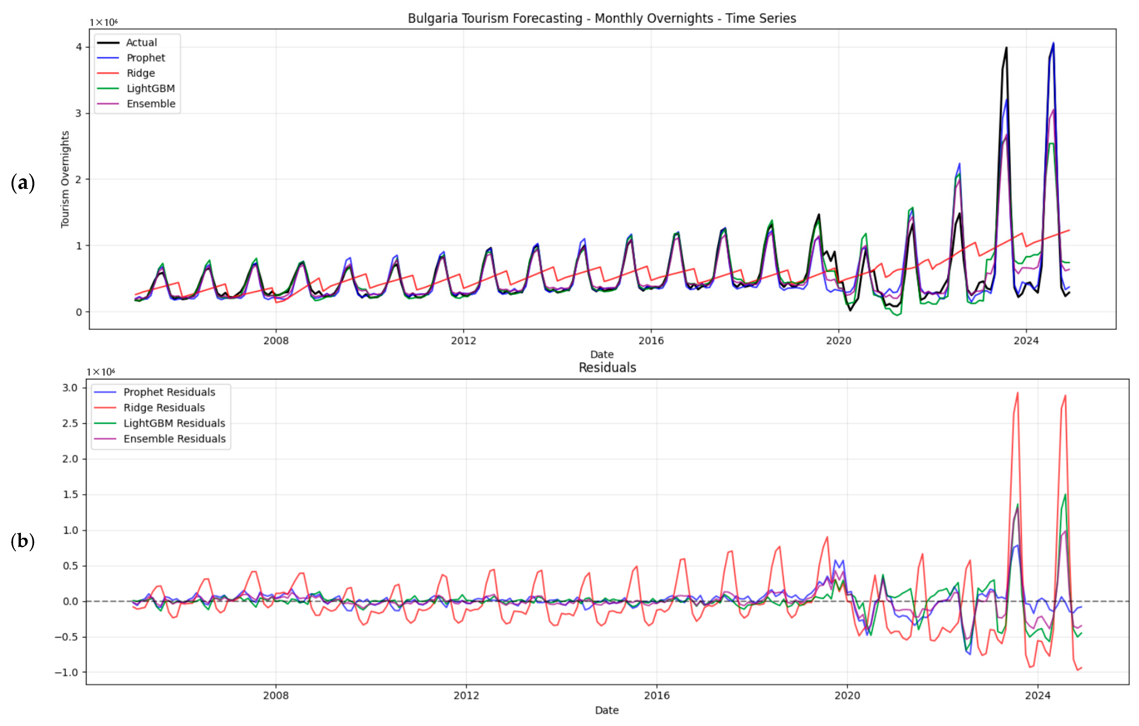Select the 'LightGBM Residuals' legend label
The image size is (1139, 726).
pyautogui.click(x=174, y=423)
